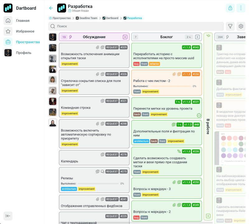Open Главная in the sidebar
Image resolution: width=249 pixels, height=224 pixels.
[23, 21]
